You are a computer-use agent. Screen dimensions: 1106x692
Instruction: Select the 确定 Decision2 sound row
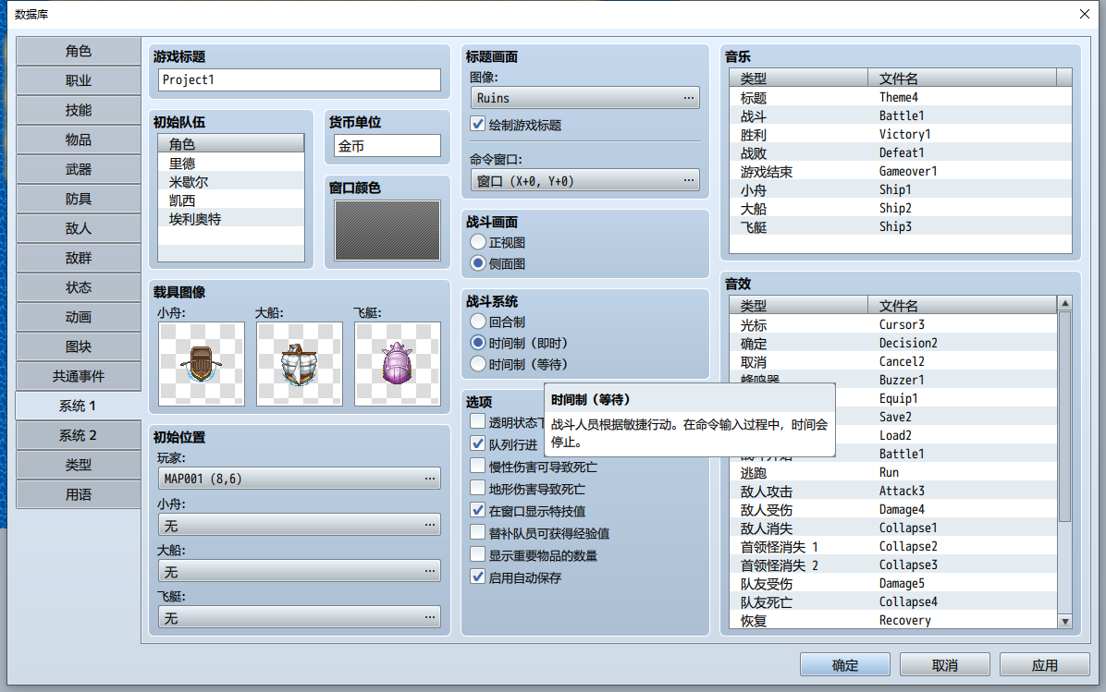pyautogui.click(x=893, y=343)
